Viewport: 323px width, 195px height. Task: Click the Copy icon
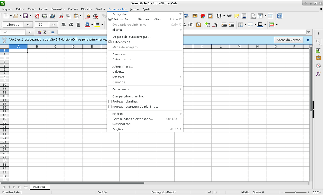tap(68, 16)
